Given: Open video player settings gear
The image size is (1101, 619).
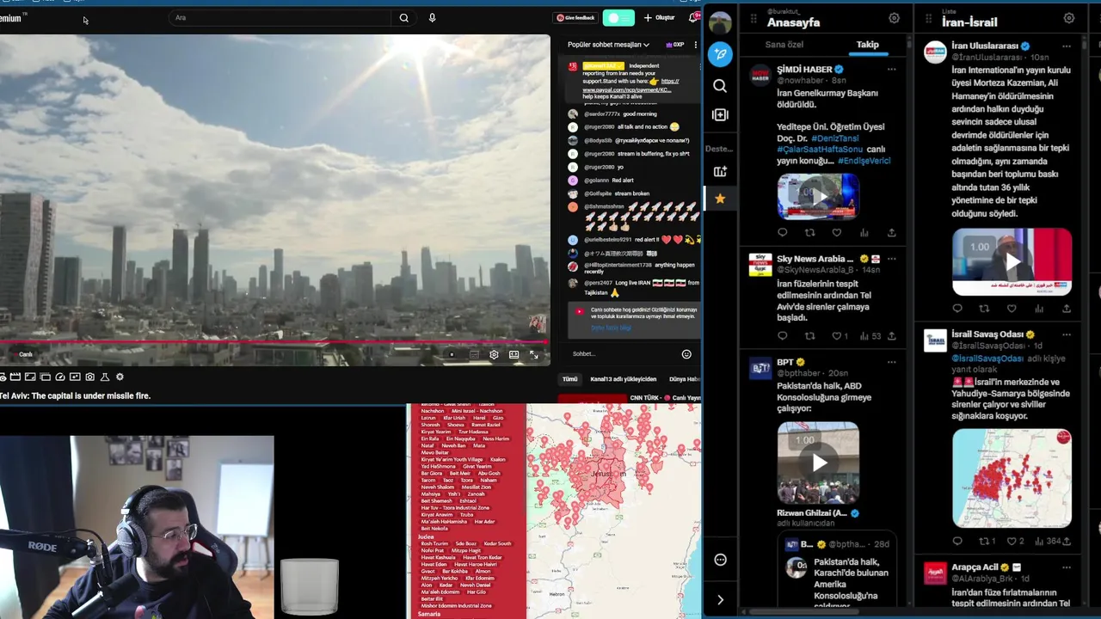Looking at the screenshot, I should click(494, 354).
